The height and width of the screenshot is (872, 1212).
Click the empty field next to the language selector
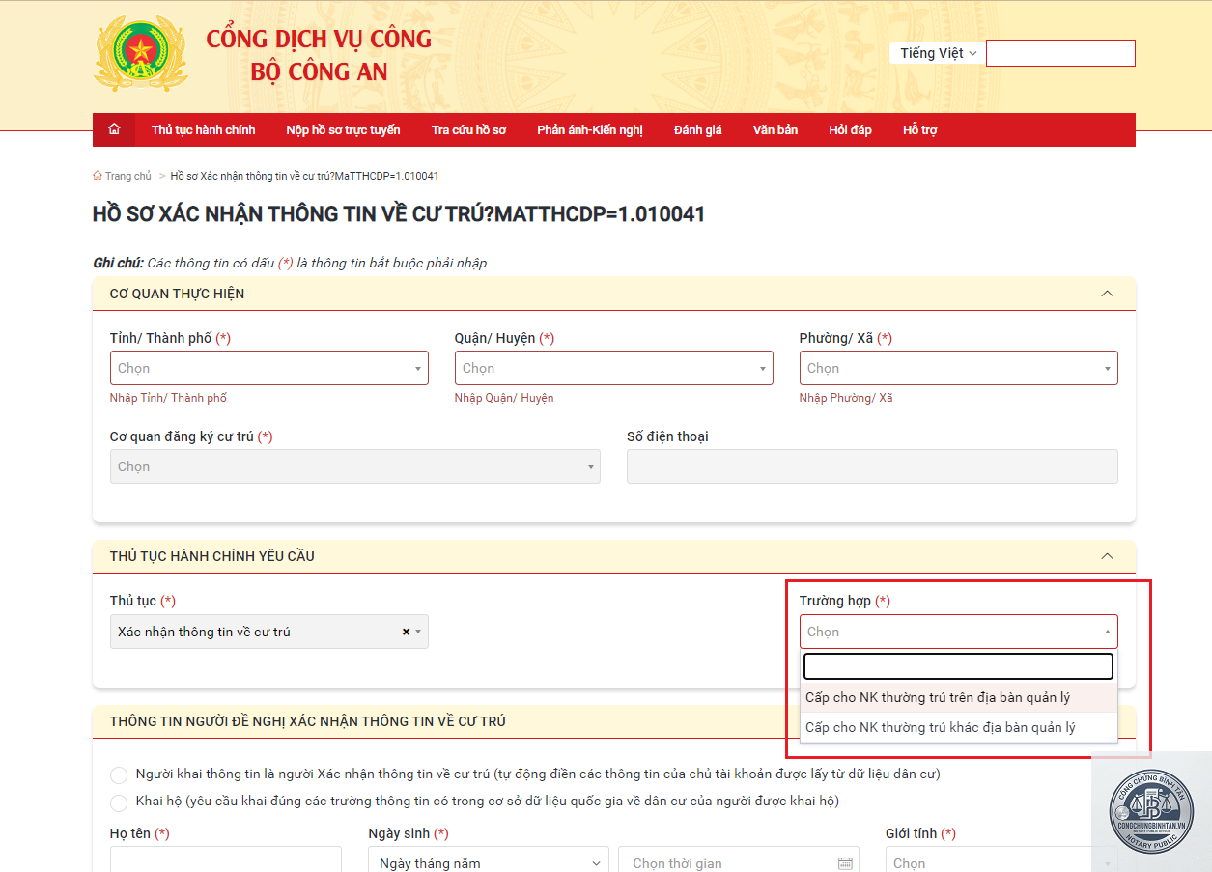click(1060, 53)
